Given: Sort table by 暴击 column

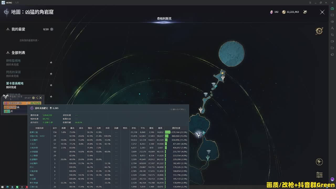Looking at the screenshot, I should pos(72,128).
